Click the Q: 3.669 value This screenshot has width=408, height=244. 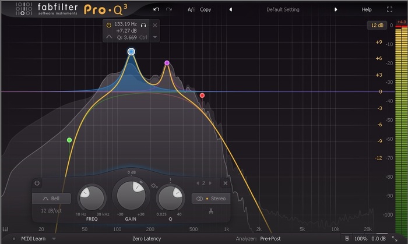click(x=126, y=37)
